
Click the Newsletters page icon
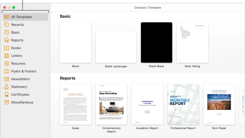pos(7,79)
